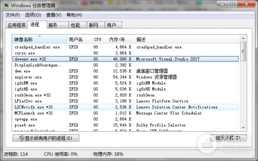Click 物理内存: 38% in status bar
258x161 pixels.
[x=108, y=154]
